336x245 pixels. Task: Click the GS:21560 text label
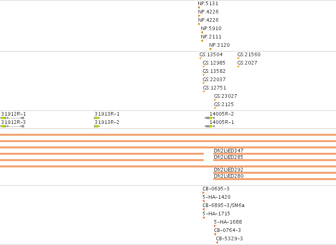pos(249,55)
